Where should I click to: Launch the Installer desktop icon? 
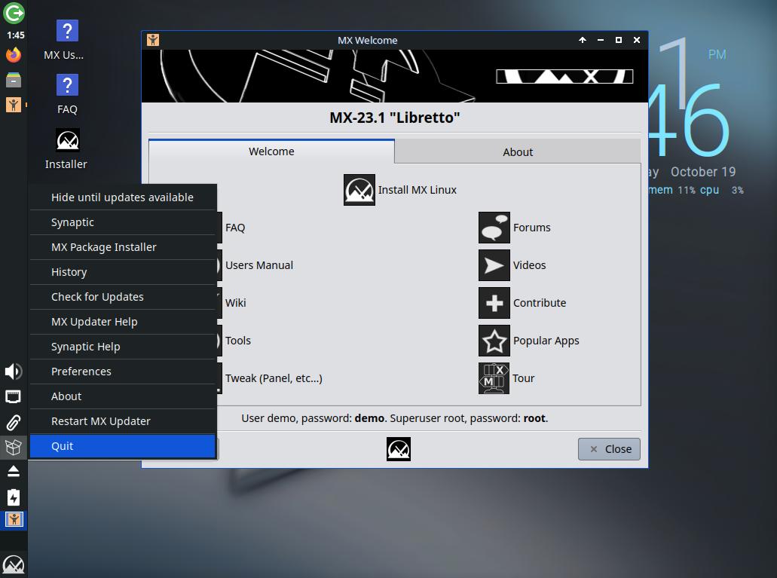tap(67, 149)
